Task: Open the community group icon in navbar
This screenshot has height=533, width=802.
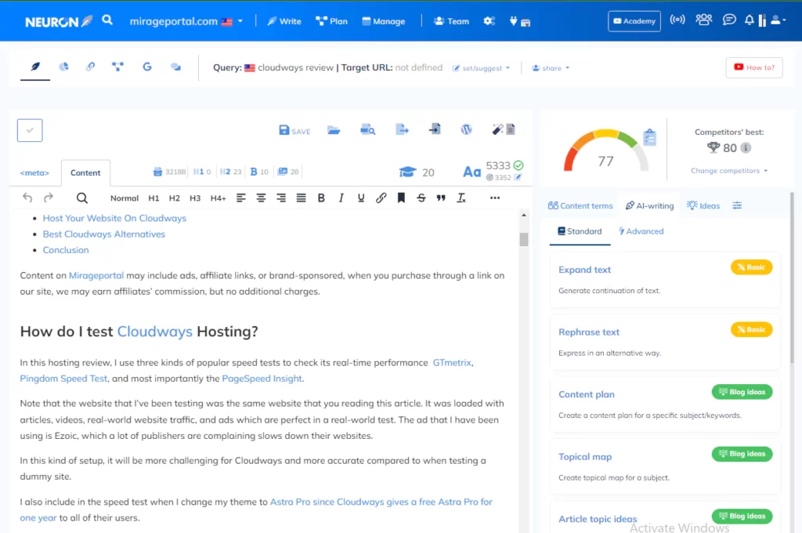Action: click(704, 20)
